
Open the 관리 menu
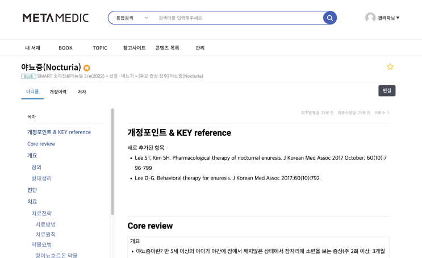(x=200, y=48)
